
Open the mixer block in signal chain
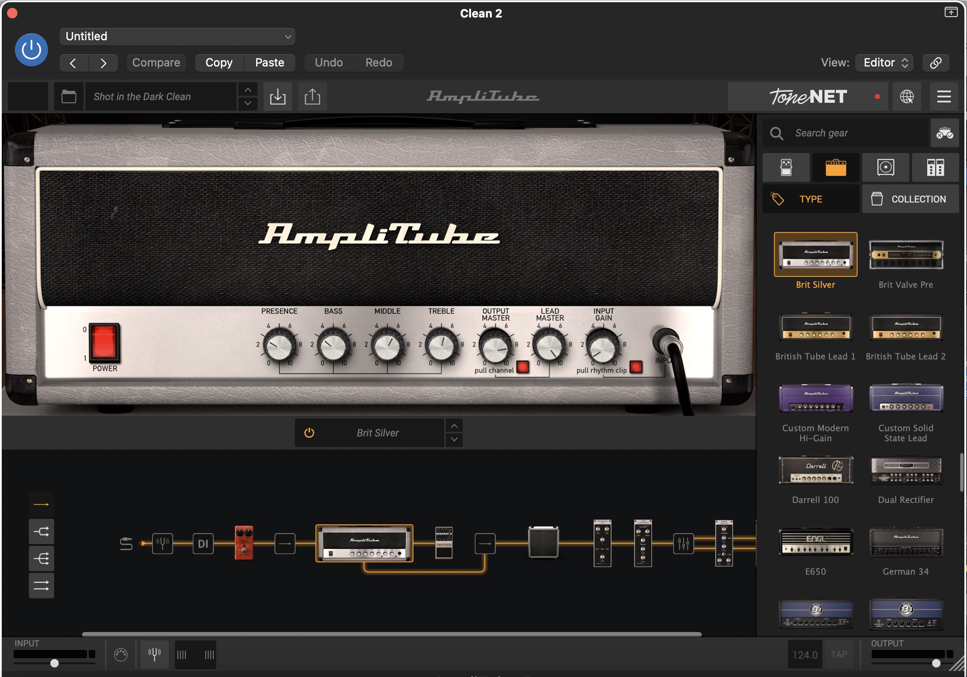pos(683,544)
